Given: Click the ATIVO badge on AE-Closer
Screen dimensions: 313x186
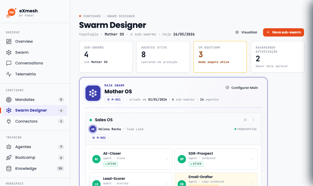Looking at the screenshot, I should point(111,164).
